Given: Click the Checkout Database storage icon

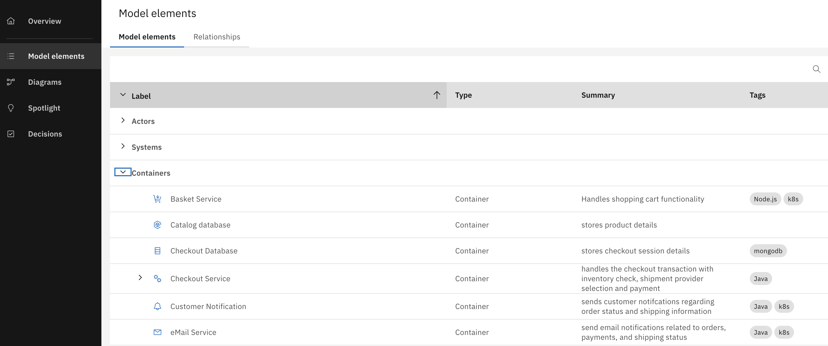Looking at the screenshot, I should click(x=157, y=251).
